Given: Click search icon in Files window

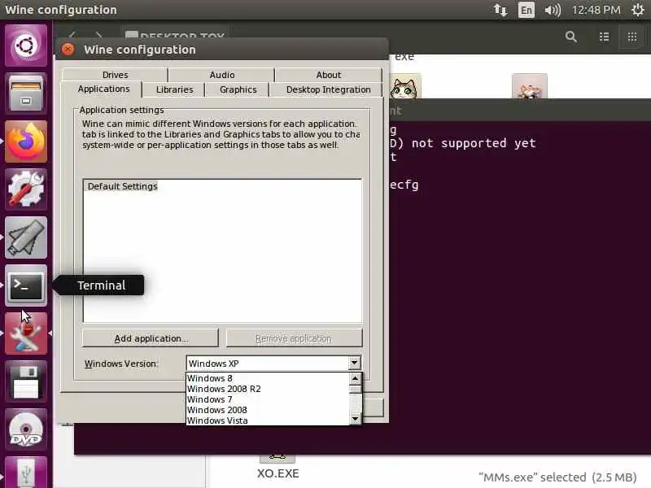Looking at the screenshot, I should (571, 37).
